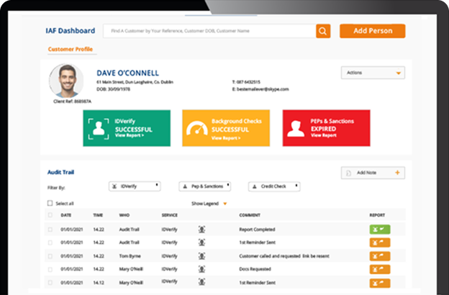The height and width of the screenshot is (295, 449).
Task: Click the Add Person button
Action: [372, 31]
